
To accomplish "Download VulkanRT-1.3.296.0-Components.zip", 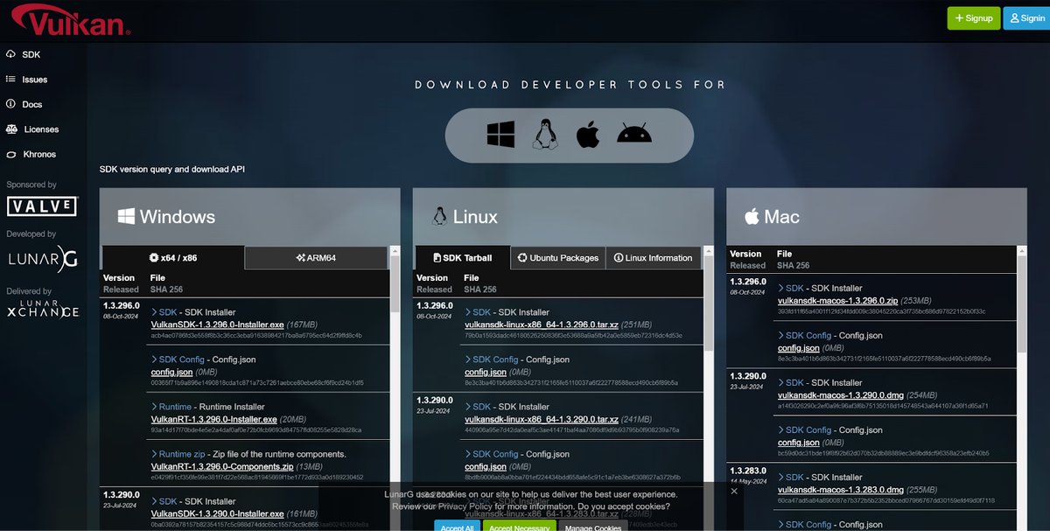I will point(222,466).
